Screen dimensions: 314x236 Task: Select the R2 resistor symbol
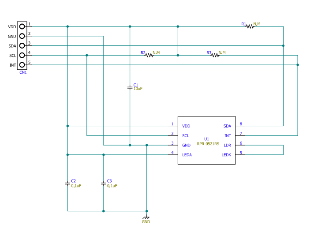click(150, 55)
